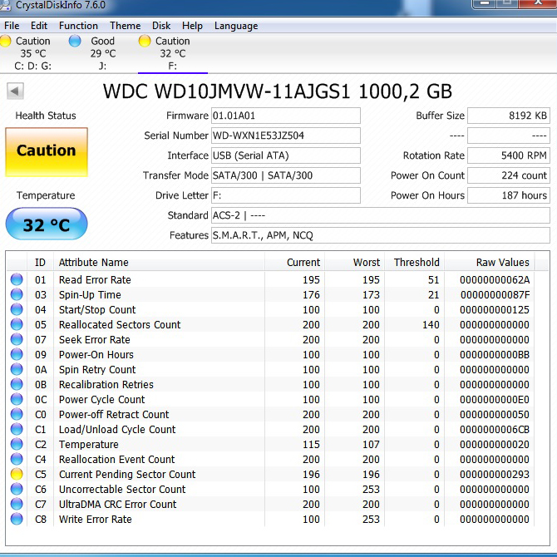The height and width of the screenshot is (557, 557).
Task: Click the status orb for Power-off Retract Count
Action: point(17,414)
